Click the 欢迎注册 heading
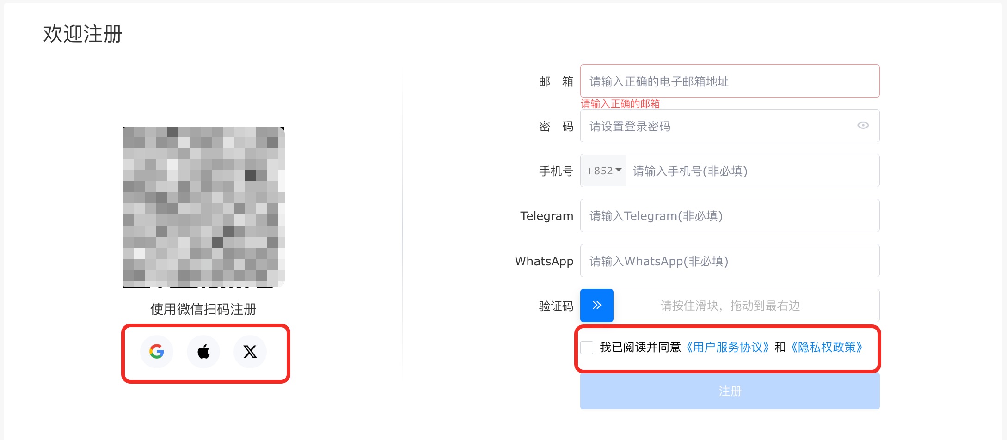The width and height of the screenshot is (1007, 440). tap(83, 34)
